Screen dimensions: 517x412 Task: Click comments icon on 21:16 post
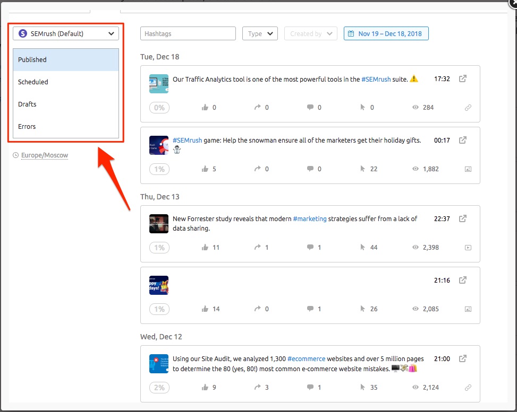[x=310, y=309]
